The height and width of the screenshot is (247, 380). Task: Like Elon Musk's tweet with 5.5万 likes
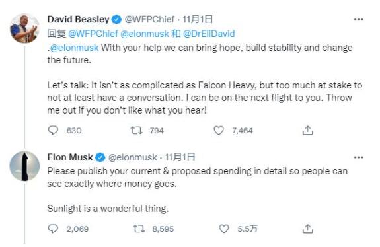click(224, 229)
